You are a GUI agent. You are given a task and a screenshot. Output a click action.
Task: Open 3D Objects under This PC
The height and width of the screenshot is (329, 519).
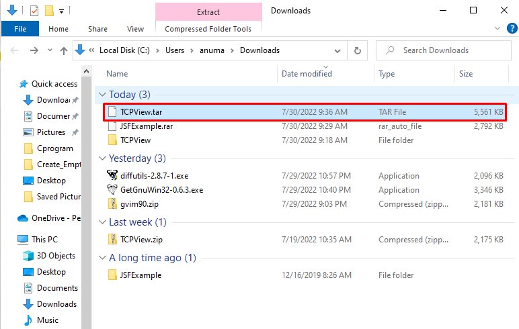56,256
